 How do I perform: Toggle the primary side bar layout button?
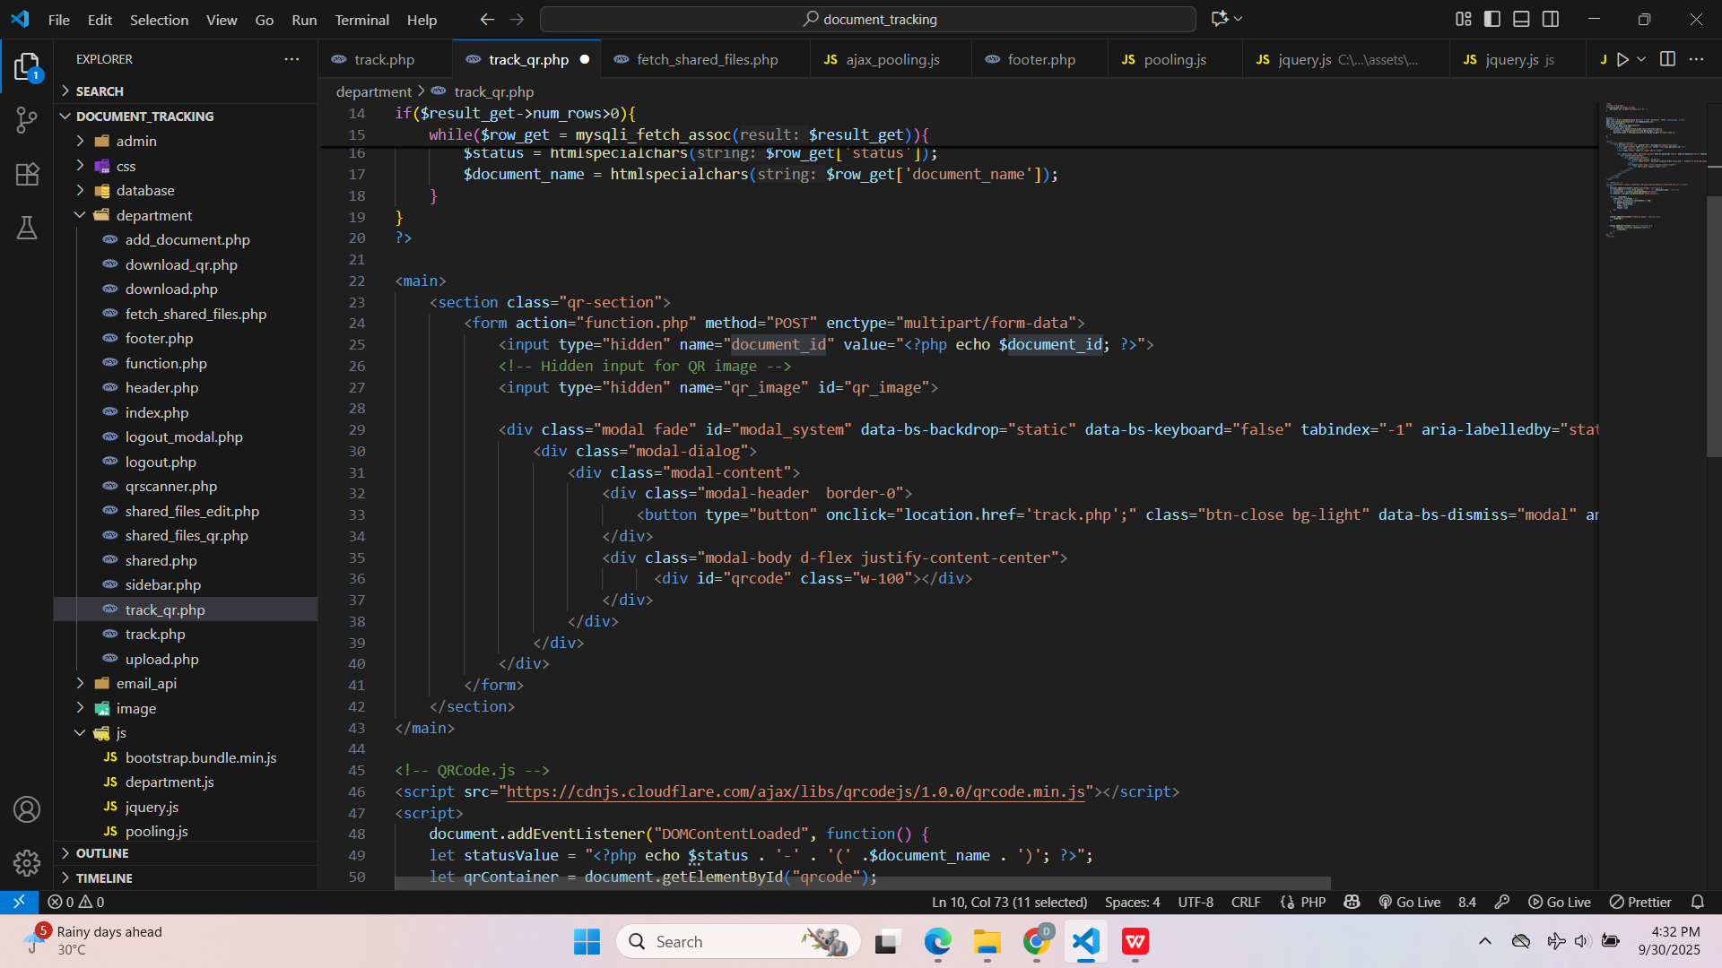point(1492,19)
